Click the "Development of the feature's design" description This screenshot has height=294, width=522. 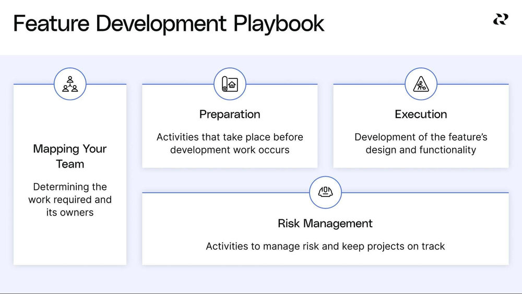[421, 137]
